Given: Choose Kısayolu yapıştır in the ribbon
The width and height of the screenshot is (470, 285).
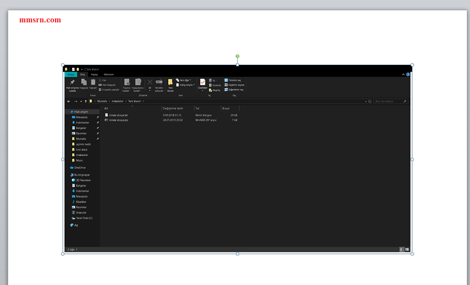Looking at the screenshot, I should 109,90.
